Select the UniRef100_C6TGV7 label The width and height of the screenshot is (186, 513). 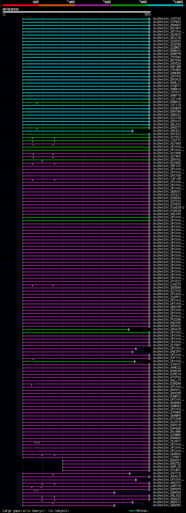click(x=167, y=93)
